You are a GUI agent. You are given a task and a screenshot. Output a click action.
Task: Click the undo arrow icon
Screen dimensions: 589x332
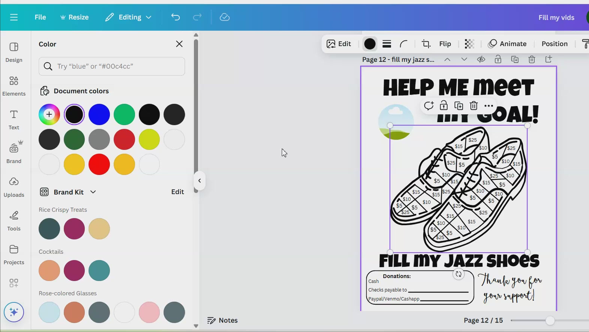176,17
